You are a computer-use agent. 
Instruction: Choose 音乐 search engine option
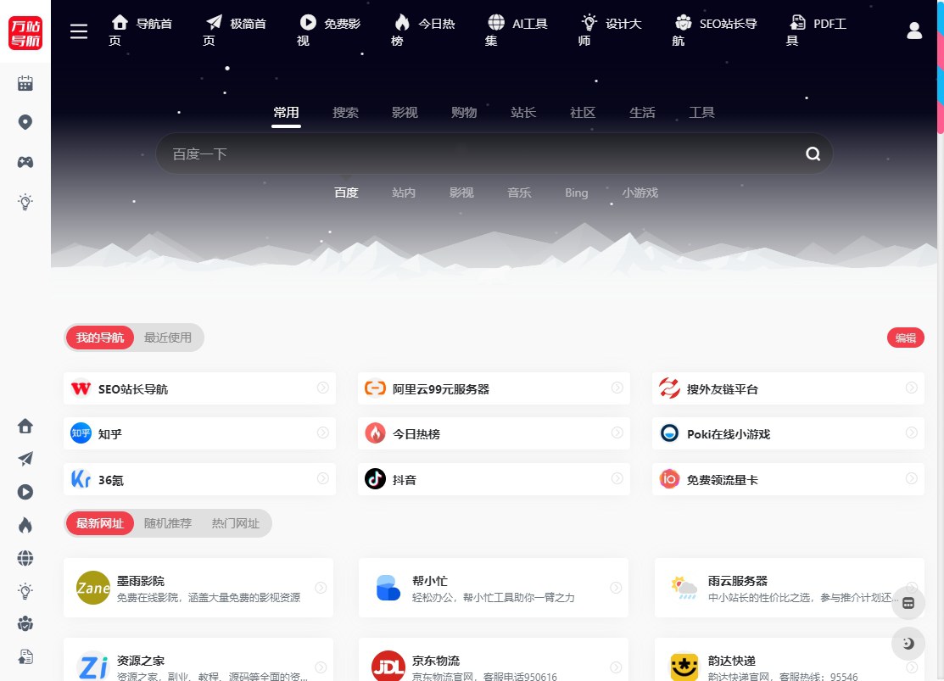(x=519, y=193)
